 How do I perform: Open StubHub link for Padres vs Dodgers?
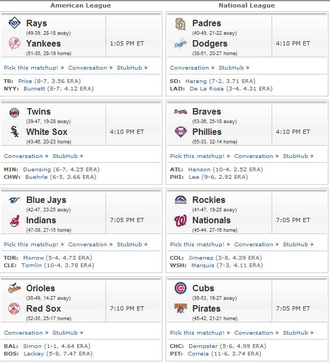pos(231,67)
